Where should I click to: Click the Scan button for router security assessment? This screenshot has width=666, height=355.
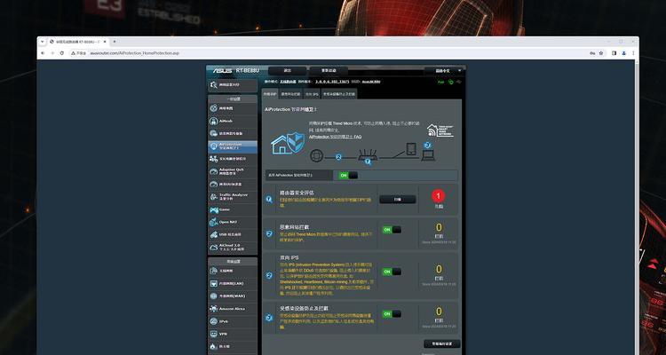tap(398, 199)
